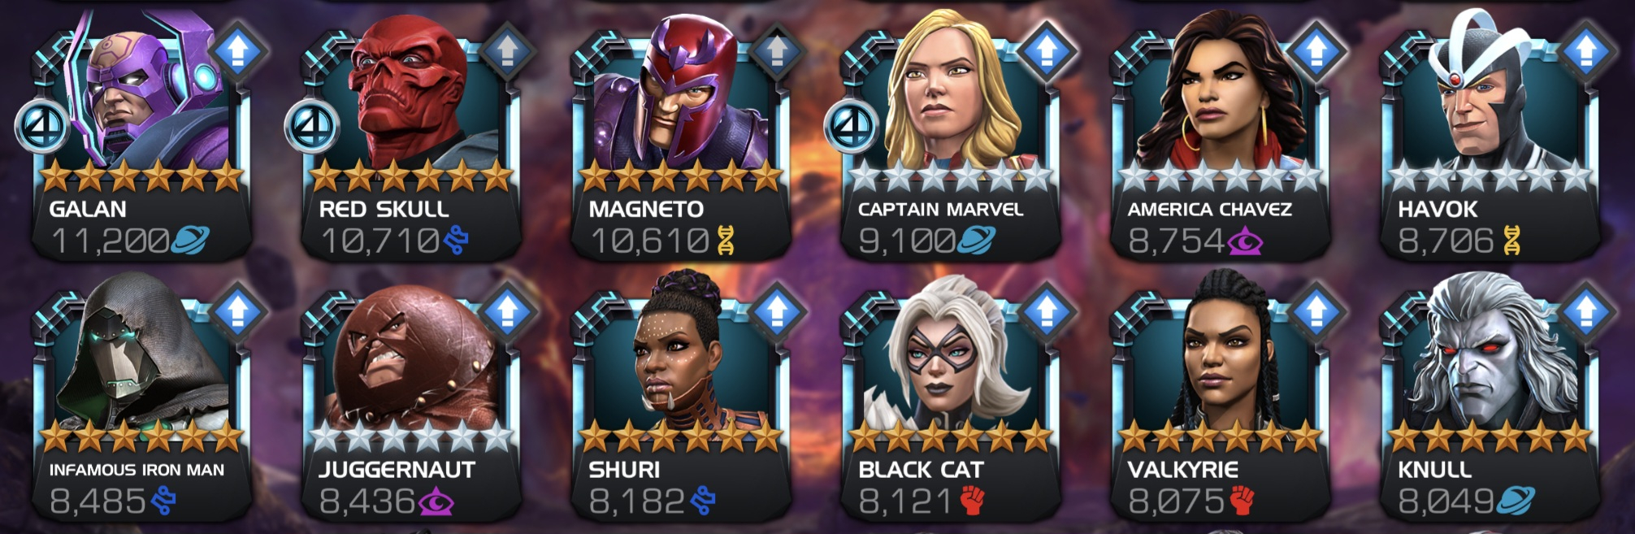This screenshot has height=534, width=1635.
Task: Select Galan's 11,200 rating value
Action: 111,241
